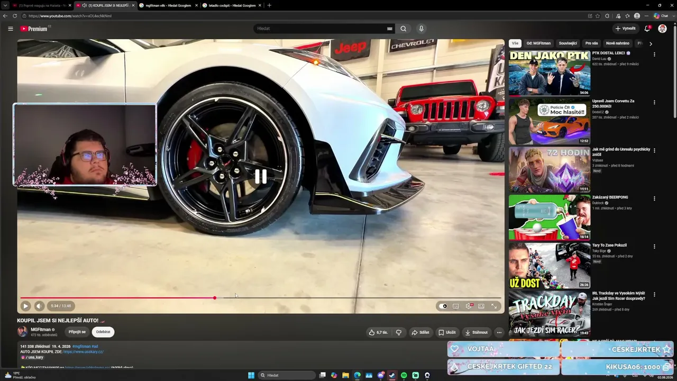677x381 pixels.
Task: Open Discord from the taskbar
Action: click(x=380, y=375)
